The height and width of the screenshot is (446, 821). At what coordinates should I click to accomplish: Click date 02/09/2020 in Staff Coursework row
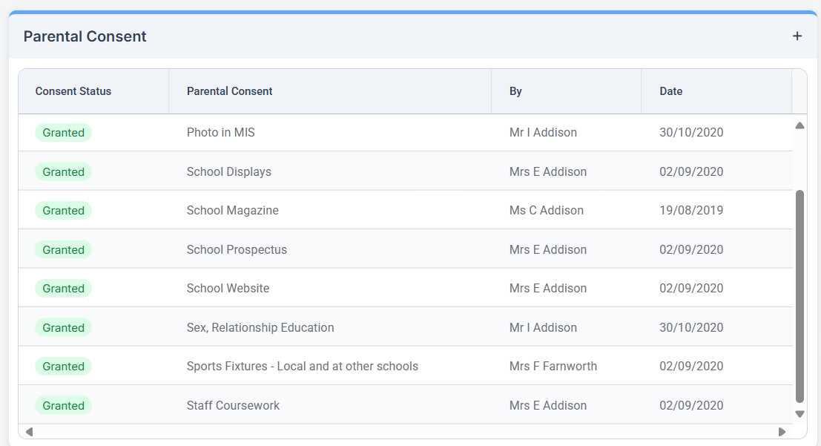pyautogui.click(x=691, y=406)
